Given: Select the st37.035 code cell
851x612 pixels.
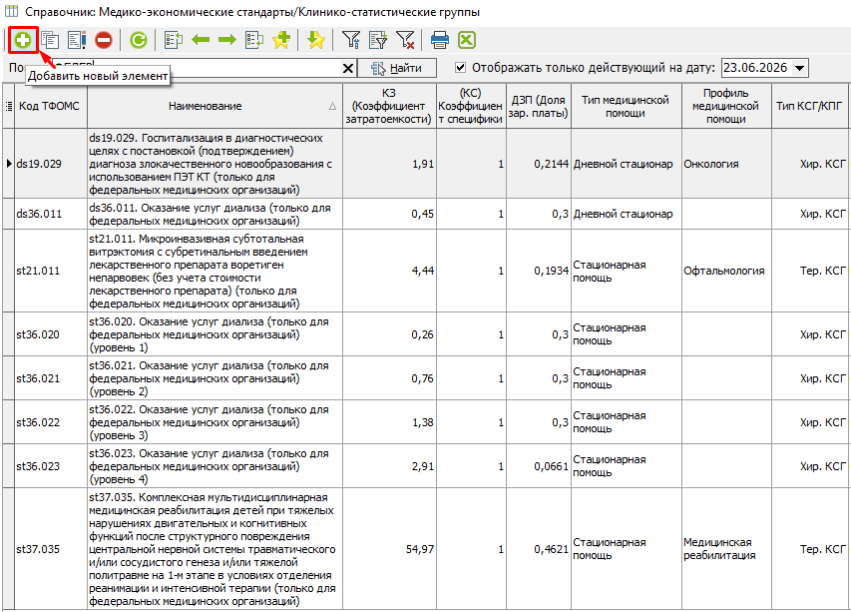Looking at the screenshot, I should pyautogui.click(x=51, y=549).
